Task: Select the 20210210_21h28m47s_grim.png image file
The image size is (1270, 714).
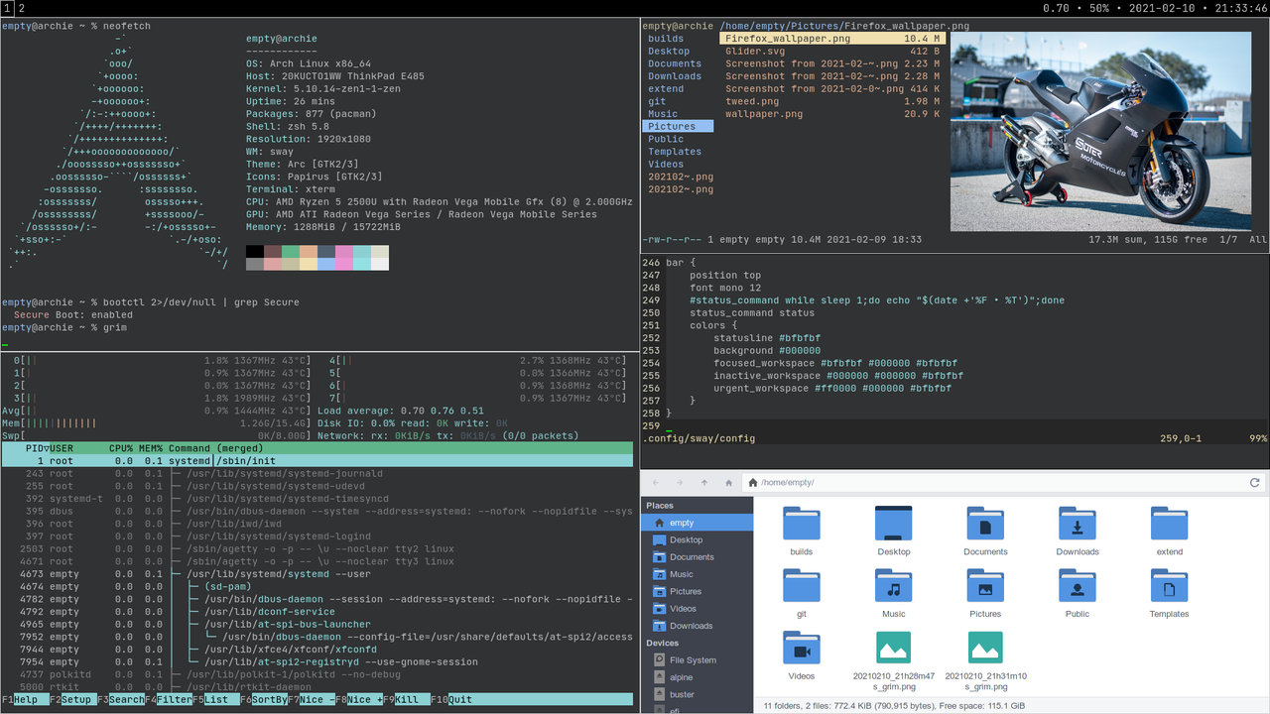Action: point(894,660)
